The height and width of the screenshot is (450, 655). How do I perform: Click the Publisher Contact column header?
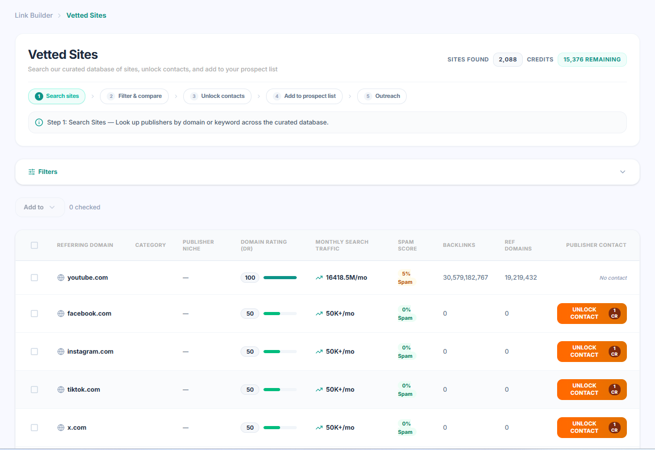(x=596, y=245)
